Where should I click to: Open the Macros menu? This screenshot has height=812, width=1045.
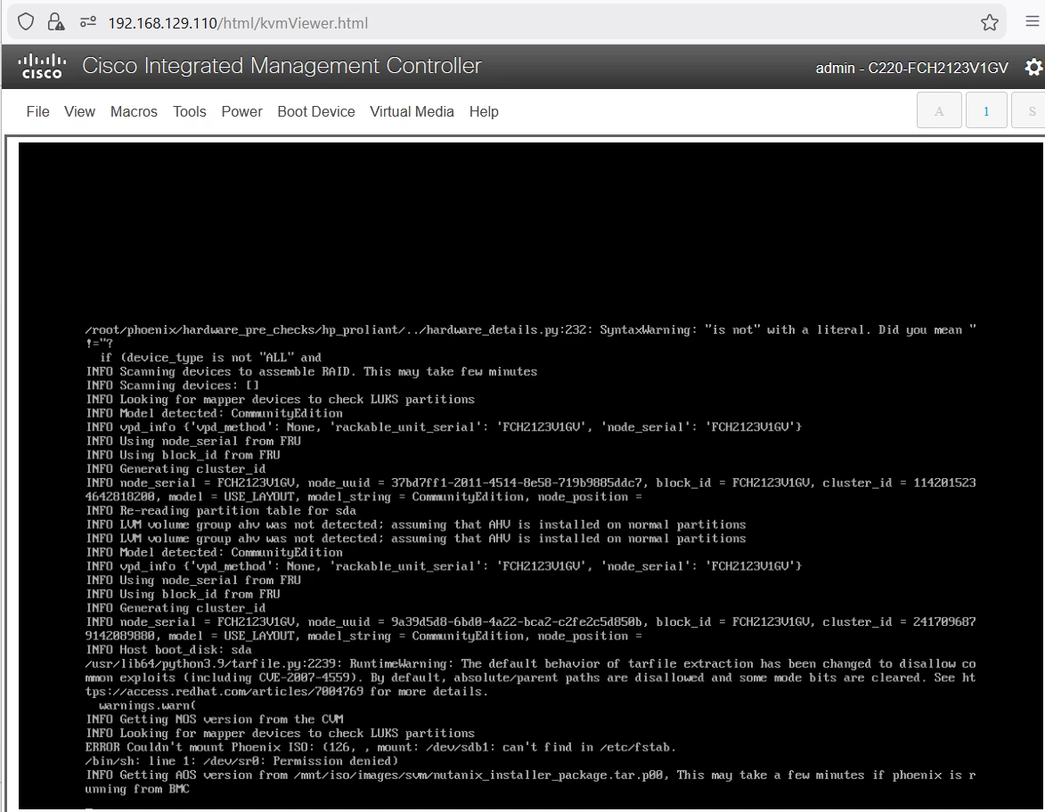(x=134, y=111)
